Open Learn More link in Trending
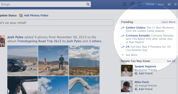Screen dimensions: 178x94 coord(168,22)
